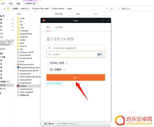This screenshot has height=127, width=154.
Task: Select the EasyAntiCheat_x64.dll file
Action: [x=28, y=71]
